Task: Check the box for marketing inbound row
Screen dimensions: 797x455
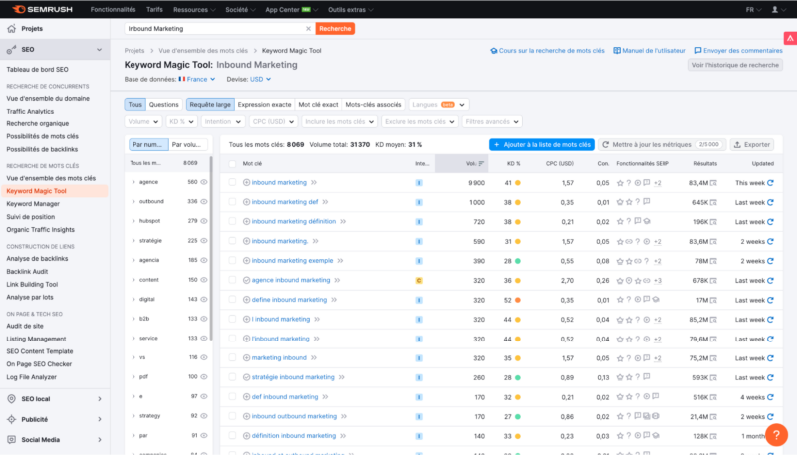Action: 232,358
